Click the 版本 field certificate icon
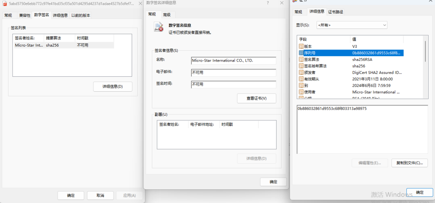Image resolution: width=435 pixels, height=203 pixels. [301, 46]
